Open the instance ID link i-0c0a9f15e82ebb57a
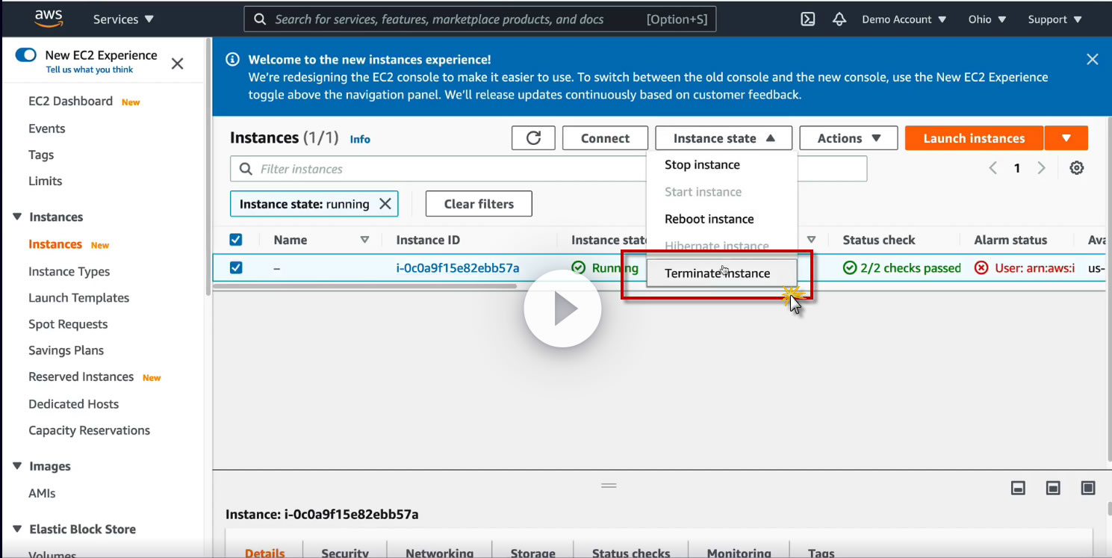The image size is (1112, 558). (458, 267)
